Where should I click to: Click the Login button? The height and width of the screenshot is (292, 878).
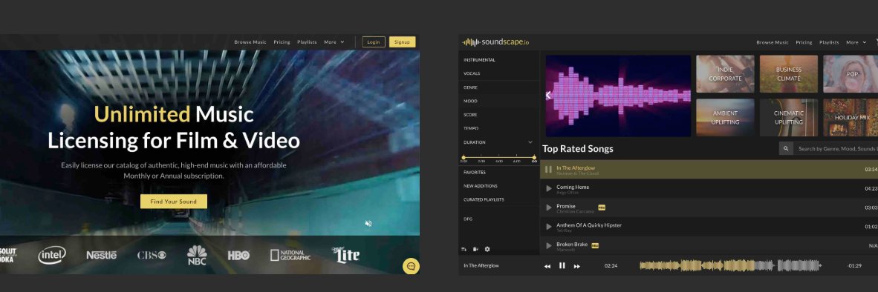[x=374, y=42]
